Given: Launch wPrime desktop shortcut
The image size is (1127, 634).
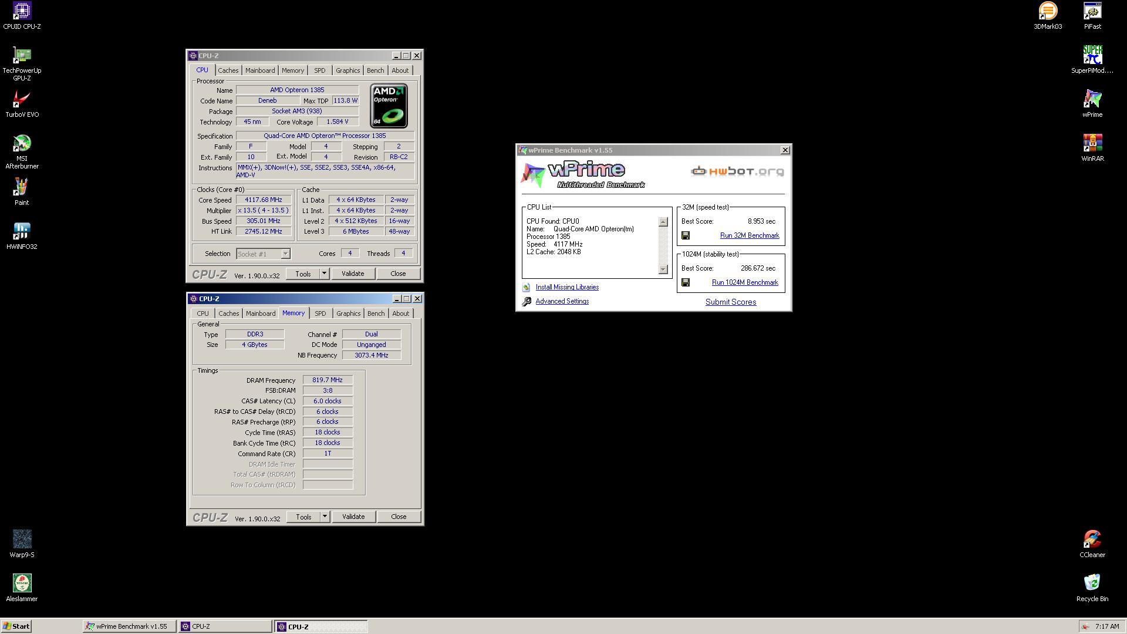Looking at the screenshot, I should pos(1092,104).
